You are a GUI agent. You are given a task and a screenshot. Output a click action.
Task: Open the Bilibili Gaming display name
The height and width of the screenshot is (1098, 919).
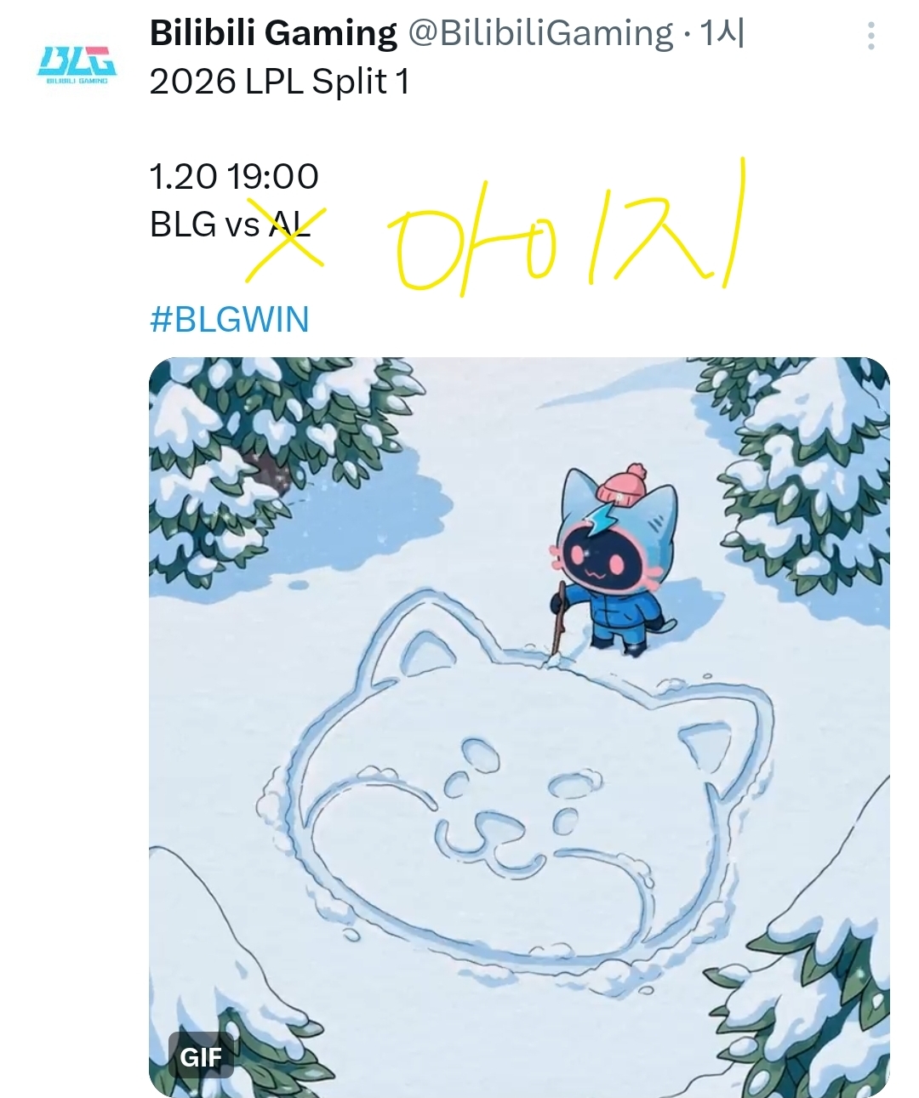point(273,34)
